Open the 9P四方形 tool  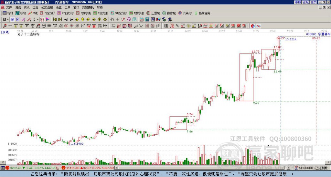pos(65,13)
